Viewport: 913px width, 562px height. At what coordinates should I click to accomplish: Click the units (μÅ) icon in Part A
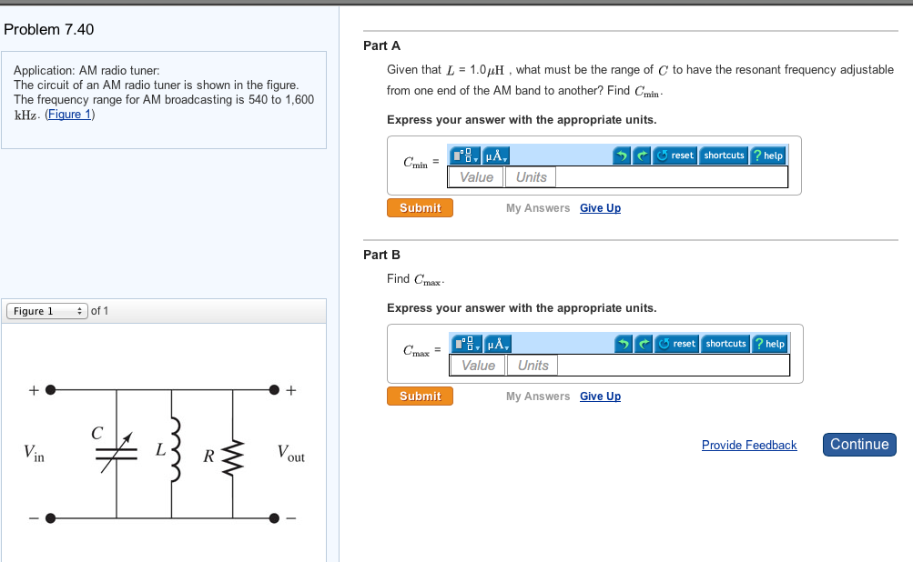point(494,155)
